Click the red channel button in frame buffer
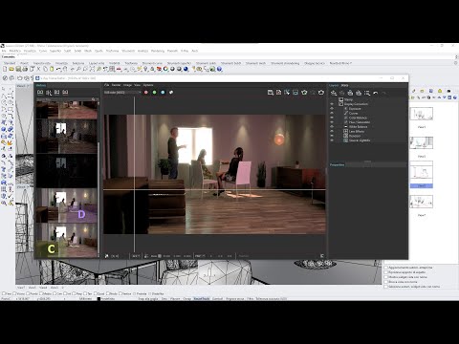The image size is (459, 344). point(146,93)
